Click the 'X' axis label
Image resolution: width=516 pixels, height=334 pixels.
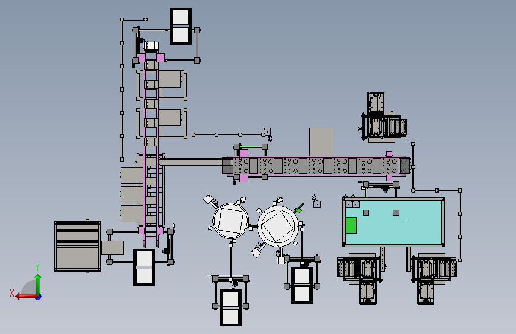[x=12, y=293]
